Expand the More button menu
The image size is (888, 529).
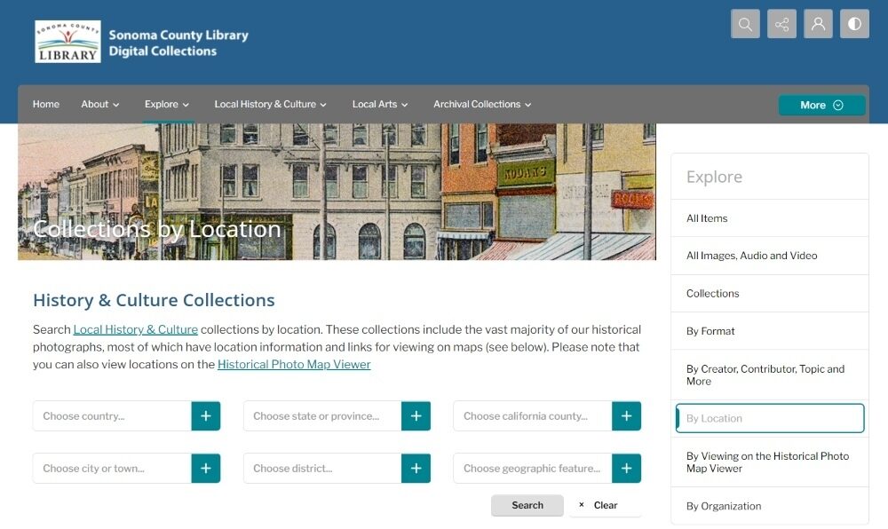click(x=821, y=105)
